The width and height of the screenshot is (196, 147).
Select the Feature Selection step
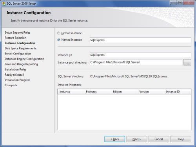coord(16,38)
